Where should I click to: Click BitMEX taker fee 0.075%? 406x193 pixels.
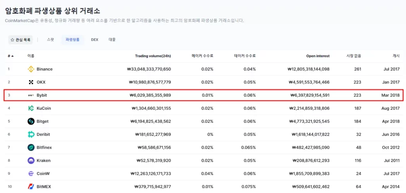point(248,187)
